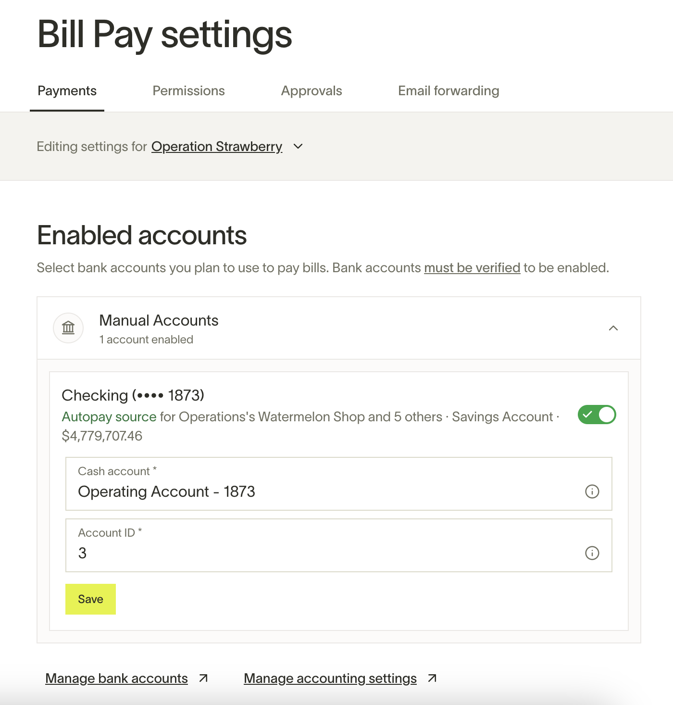Viewport: 673px width, 705px height.
Task: Click the info icon in Account ID field
Action: point(592,553)
